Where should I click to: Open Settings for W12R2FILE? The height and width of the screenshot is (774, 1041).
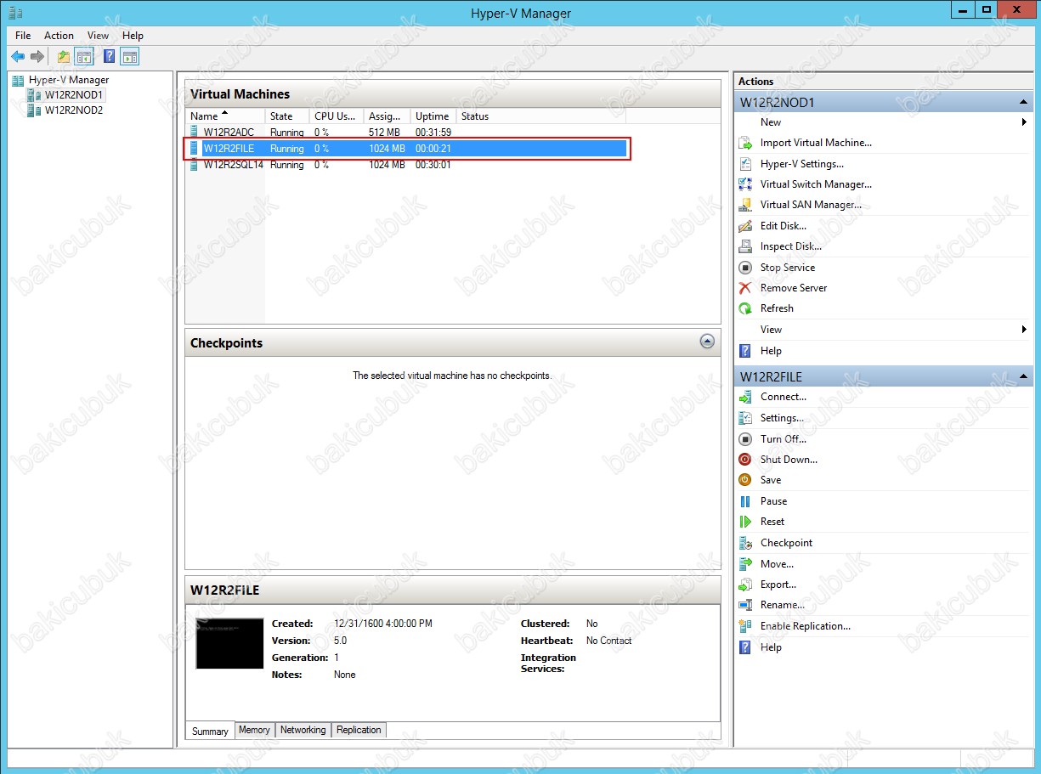[782, 418]
